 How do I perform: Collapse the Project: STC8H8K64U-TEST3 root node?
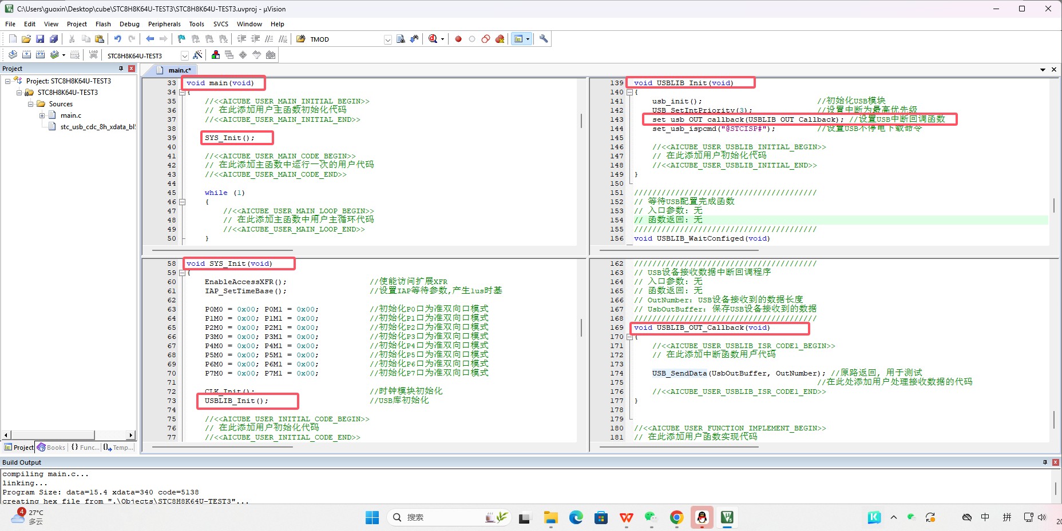pos(8,81)
